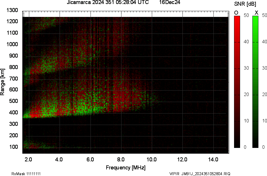Click the 12.0 MHz frequency tick label

point(182,159)
